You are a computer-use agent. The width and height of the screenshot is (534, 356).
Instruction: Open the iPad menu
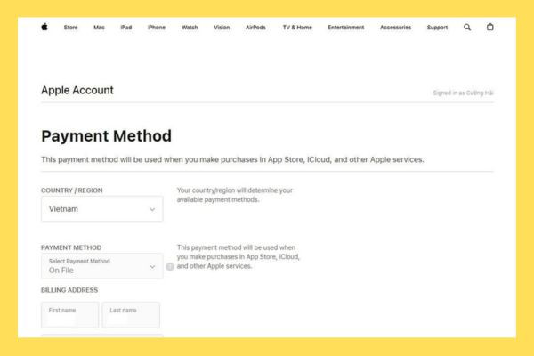126,28
